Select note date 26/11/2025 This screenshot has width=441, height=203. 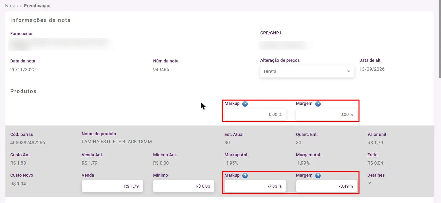click(x=23, y=69)
